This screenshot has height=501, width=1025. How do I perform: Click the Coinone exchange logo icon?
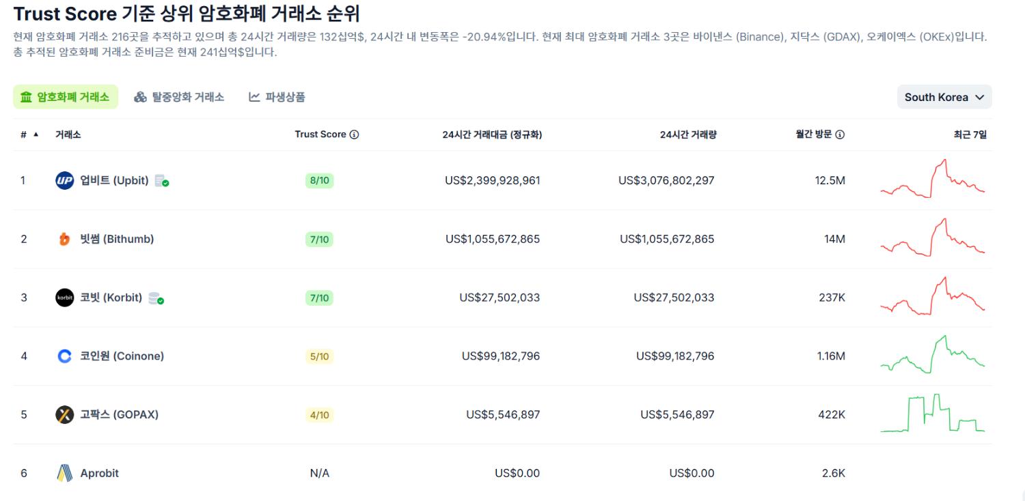pyautogui.click(x=64, y=356)
